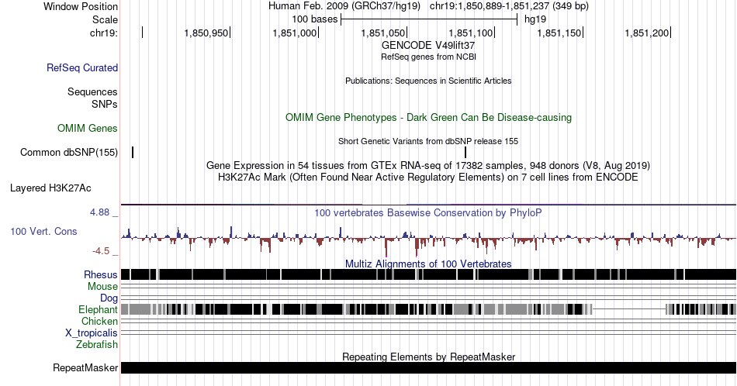This screenshot has width=737, height=386.
Task: Click the 1,851,200 ruler position
Action: [647, 33]
